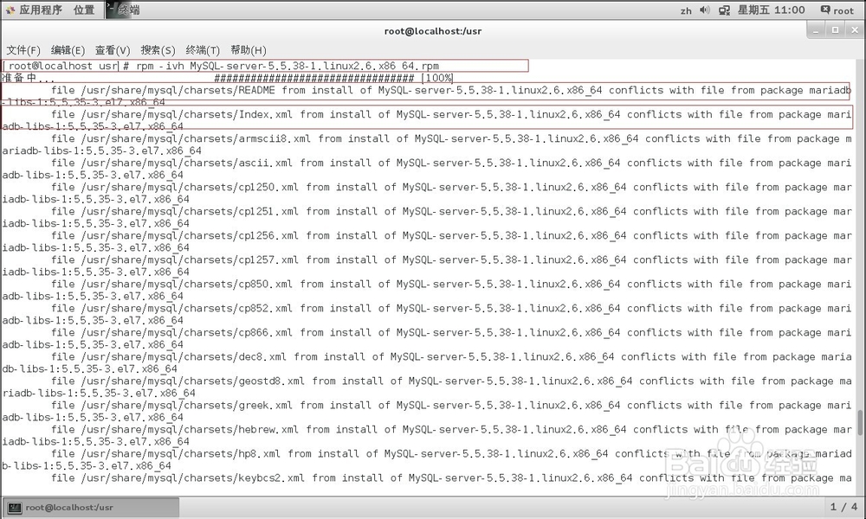This screenshot has width=866, height=519.
Task: Open the Applications logo icon in top panel
Action: [x=11, y=10]
